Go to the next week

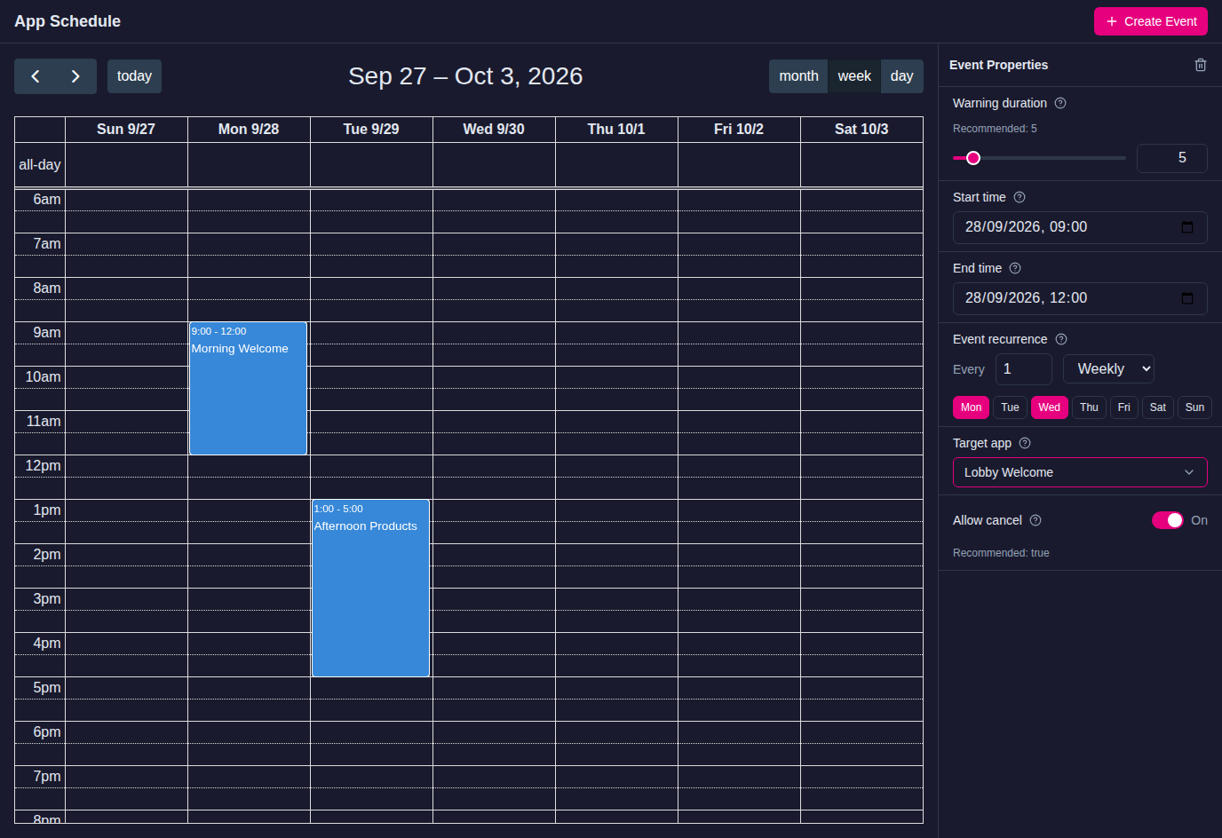[76, 76]
